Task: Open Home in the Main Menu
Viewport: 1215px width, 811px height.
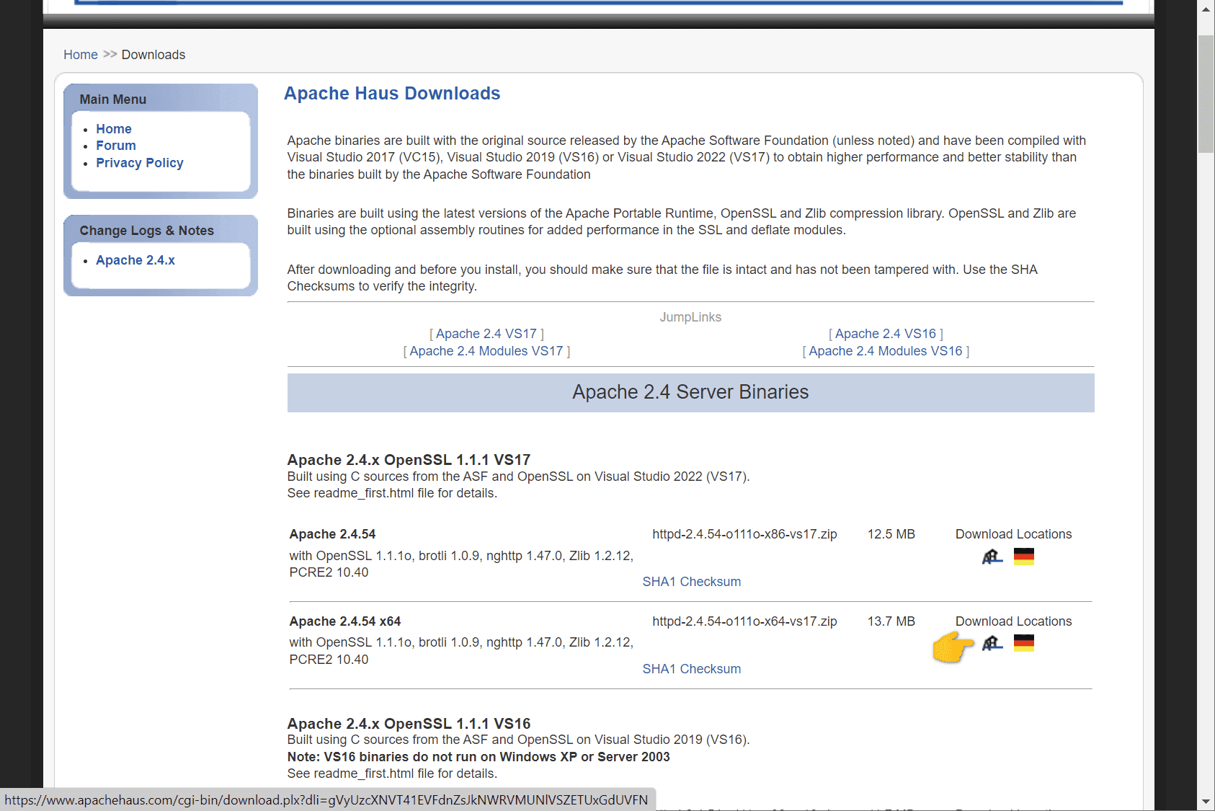Action: pos(114,129)
